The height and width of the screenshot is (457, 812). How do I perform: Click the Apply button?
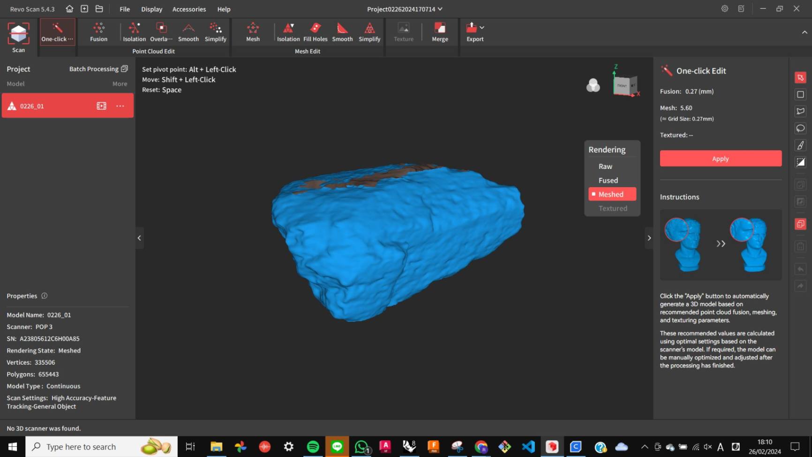tap(721, 159)
